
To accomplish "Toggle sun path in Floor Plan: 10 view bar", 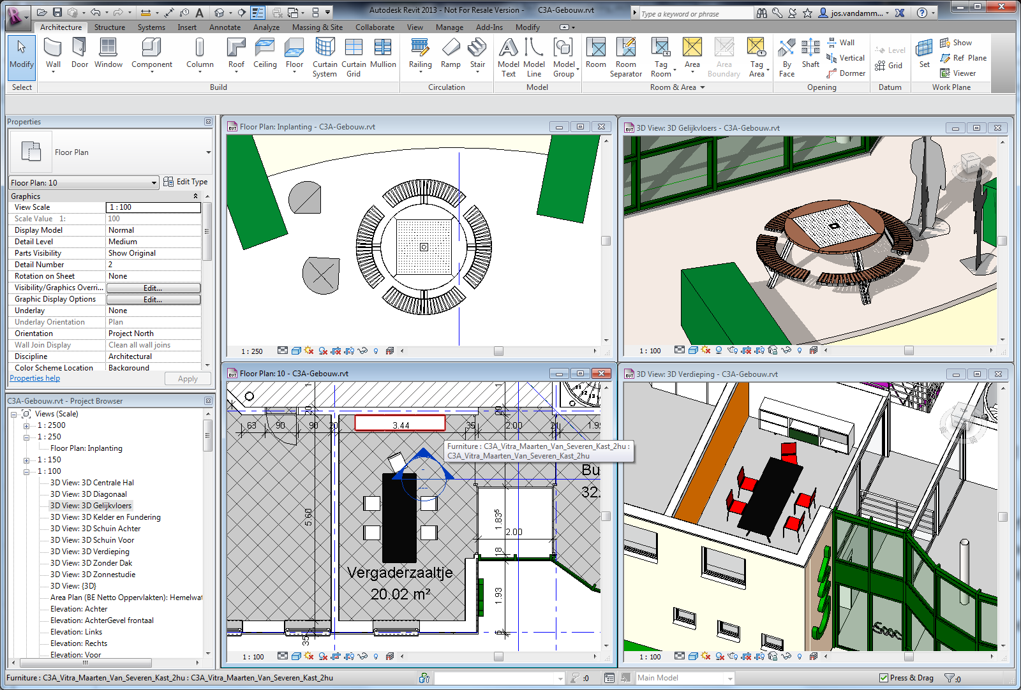I will [309, 656].
